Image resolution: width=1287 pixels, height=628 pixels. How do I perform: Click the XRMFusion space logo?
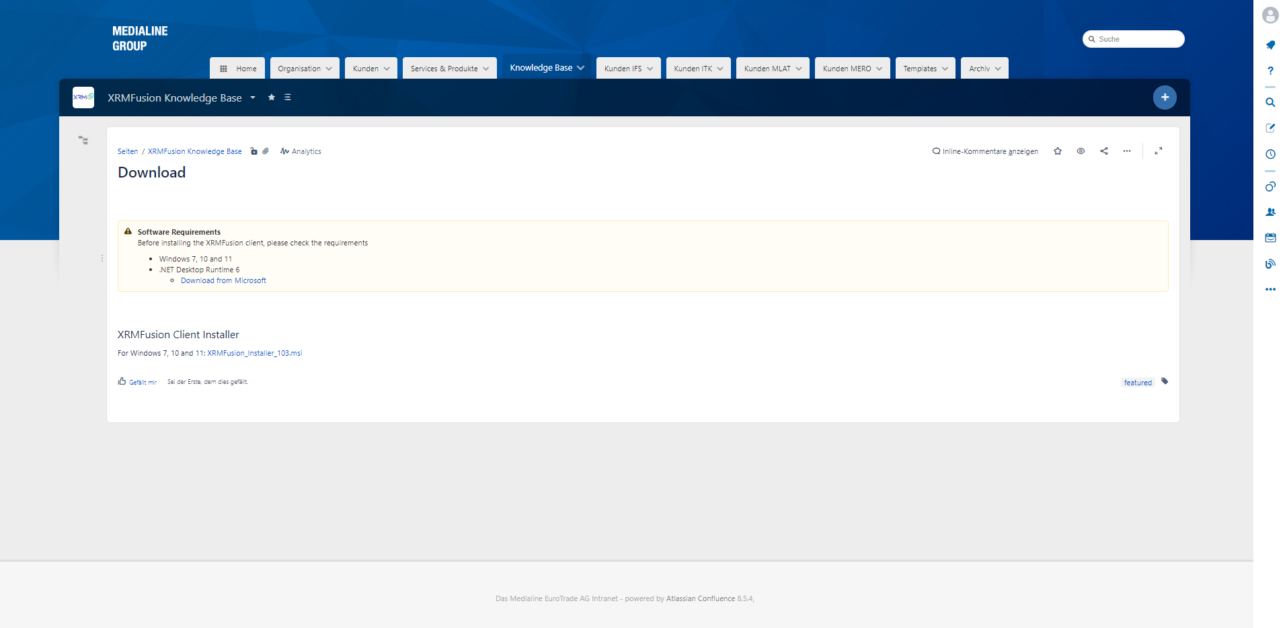tap(83, 97)
